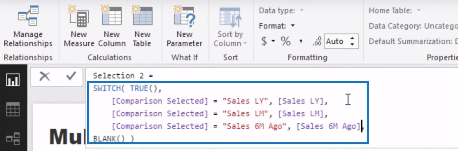Switch to Data view in sidebar
This screenshot has width=458, height=151.
click(x=13, y=110)
